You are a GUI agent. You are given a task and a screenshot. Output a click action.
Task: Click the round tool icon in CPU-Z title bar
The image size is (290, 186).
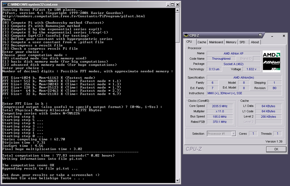pyautogui.click(x=260, y=35)
